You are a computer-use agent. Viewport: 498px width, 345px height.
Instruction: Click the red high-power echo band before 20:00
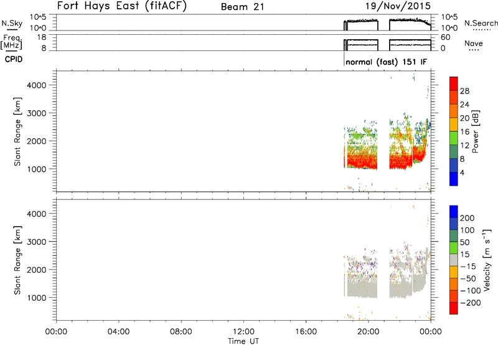pos(362,161)
